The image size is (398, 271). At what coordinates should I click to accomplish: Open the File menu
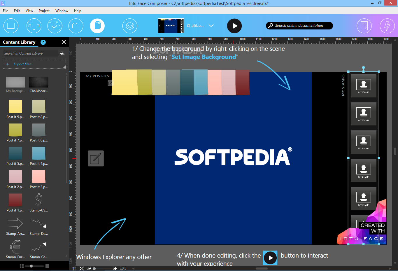pyautogui.click(x=6, y=11)
